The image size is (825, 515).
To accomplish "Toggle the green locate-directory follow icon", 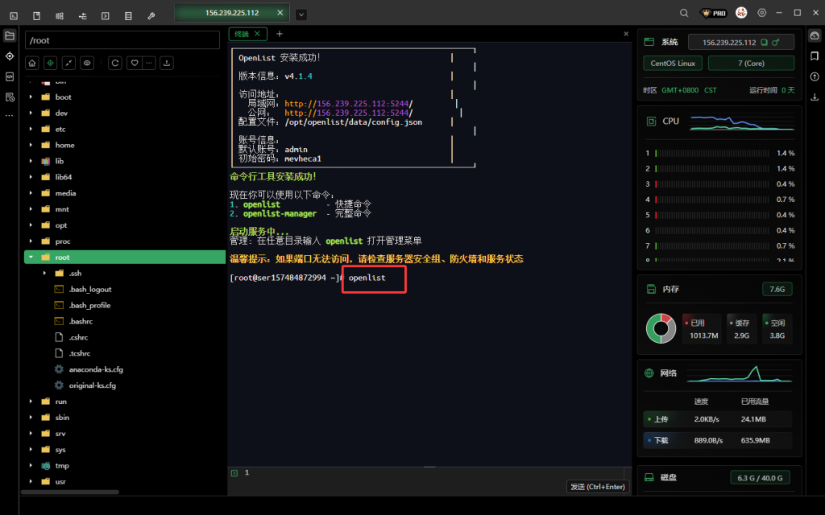I will pos(51,63).
